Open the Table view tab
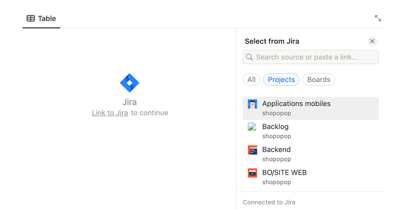This screenshot has width=401, height=209. 41,19
